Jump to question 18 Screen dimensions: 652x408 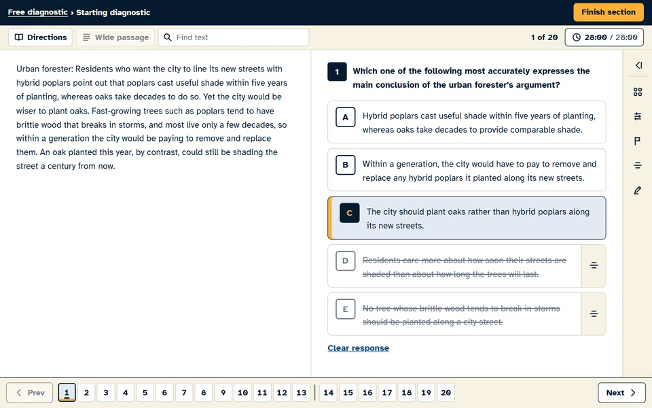(x=407, y=392)
